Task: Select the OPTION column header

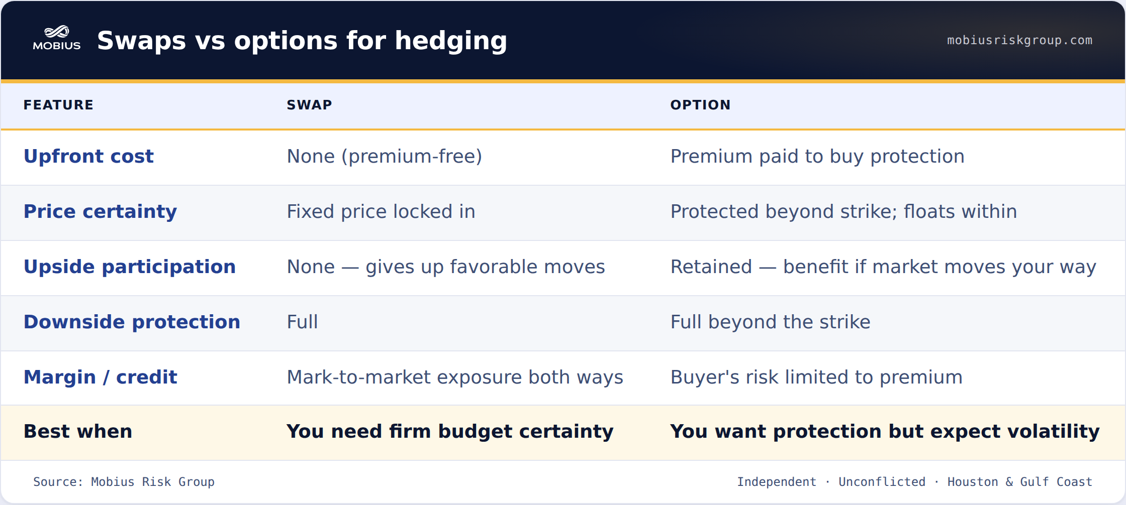Action: 700,105
